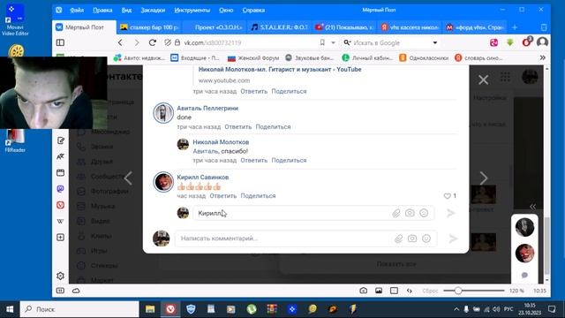Expand search engine dropdown arrow
This screenshot has width=565, height=318.
coord(435,42)
